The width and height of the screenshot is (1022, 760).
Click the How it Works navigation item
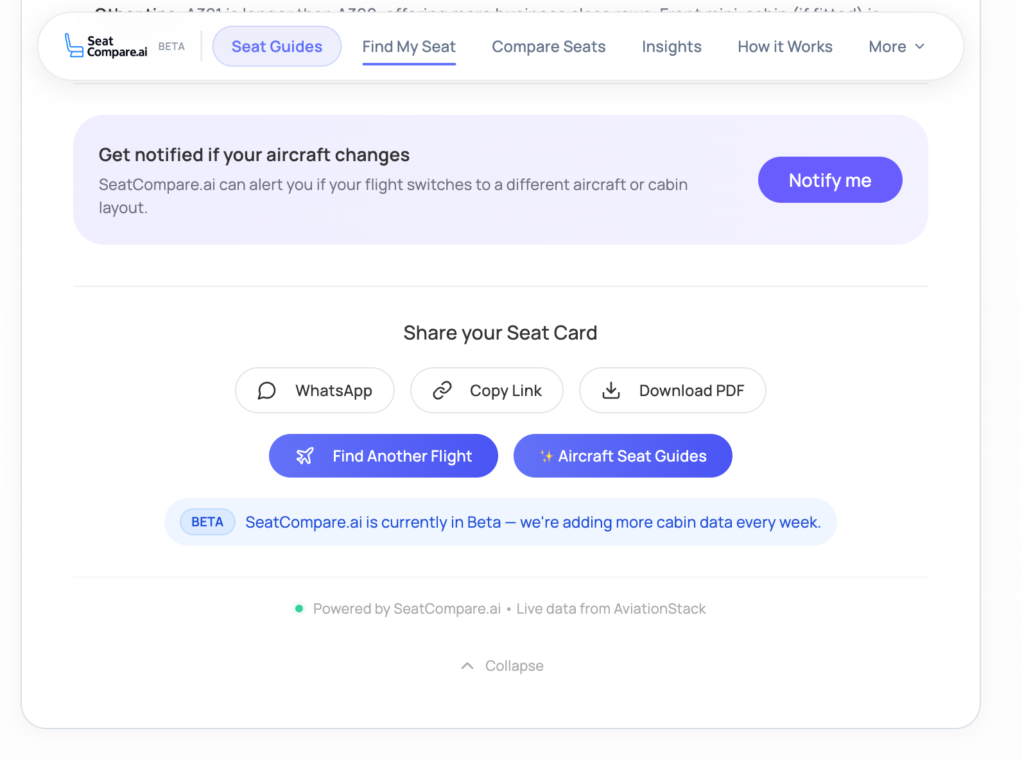pos(784,46)
